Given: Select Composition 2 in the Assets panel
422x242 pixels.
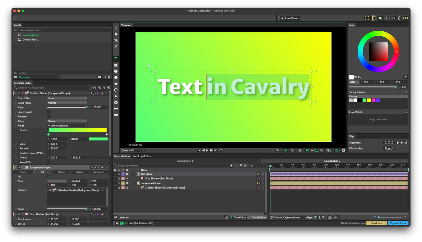Looking at the screenshot, I should pos(30,35).
